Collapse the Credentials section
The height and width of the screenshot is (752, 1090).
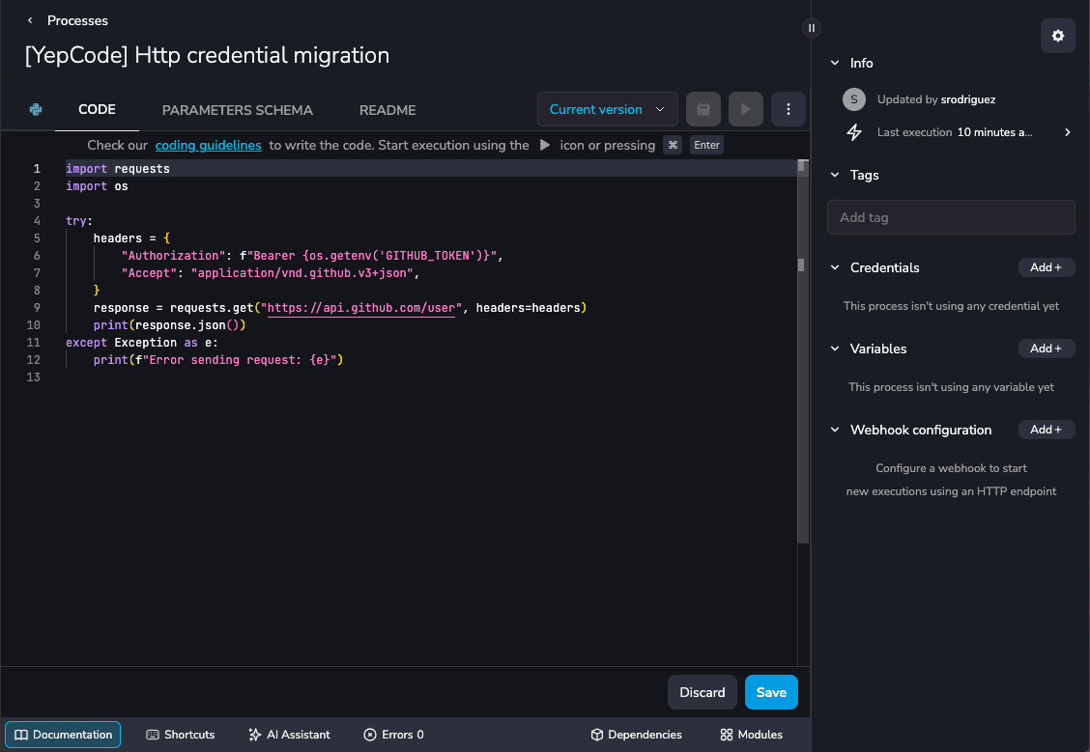point(835,267)
